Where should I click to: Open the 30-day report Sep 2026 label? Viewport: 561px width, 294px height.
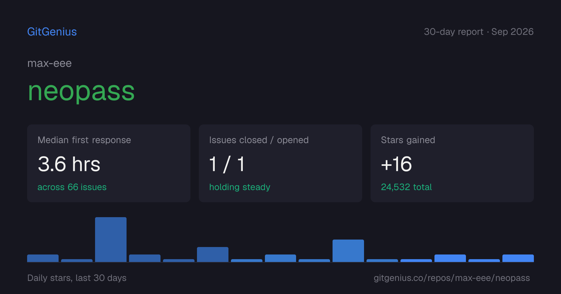[479, 32]
